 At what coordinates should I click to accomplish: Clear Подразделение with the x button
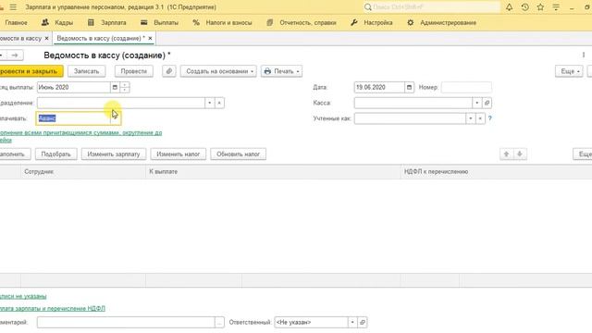(219, 103)
